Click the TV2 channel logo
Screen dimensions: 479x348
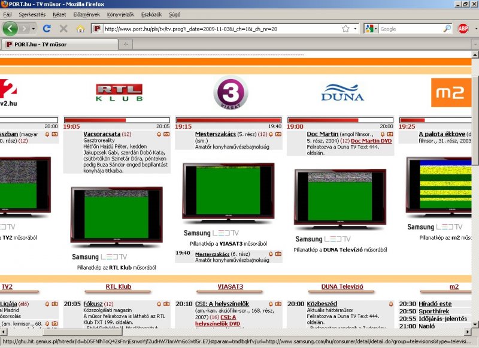[x=8, y=93]
